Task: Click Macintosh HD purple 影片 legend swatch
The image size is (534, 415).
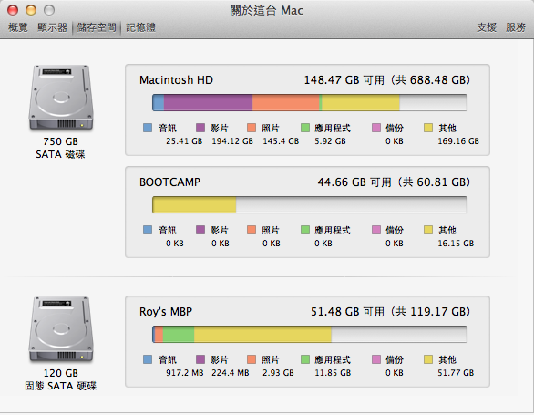Action: click(x=200, y=128)
